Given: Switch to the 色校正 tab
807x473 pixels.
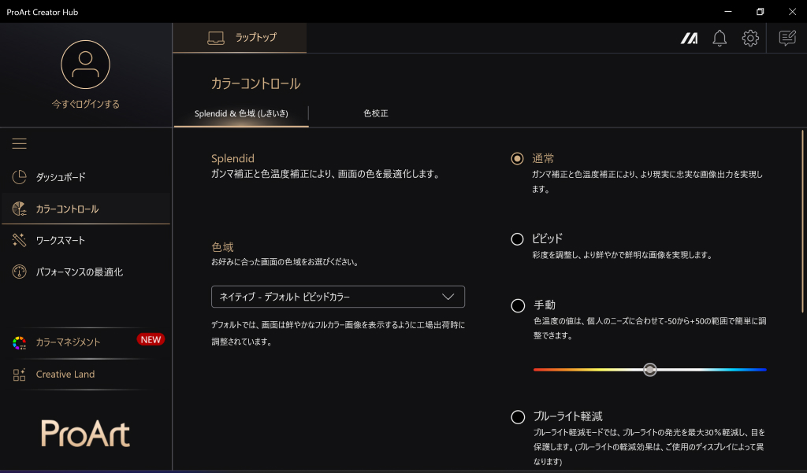Looking at the screenshot, I should [x=376, y=113].
